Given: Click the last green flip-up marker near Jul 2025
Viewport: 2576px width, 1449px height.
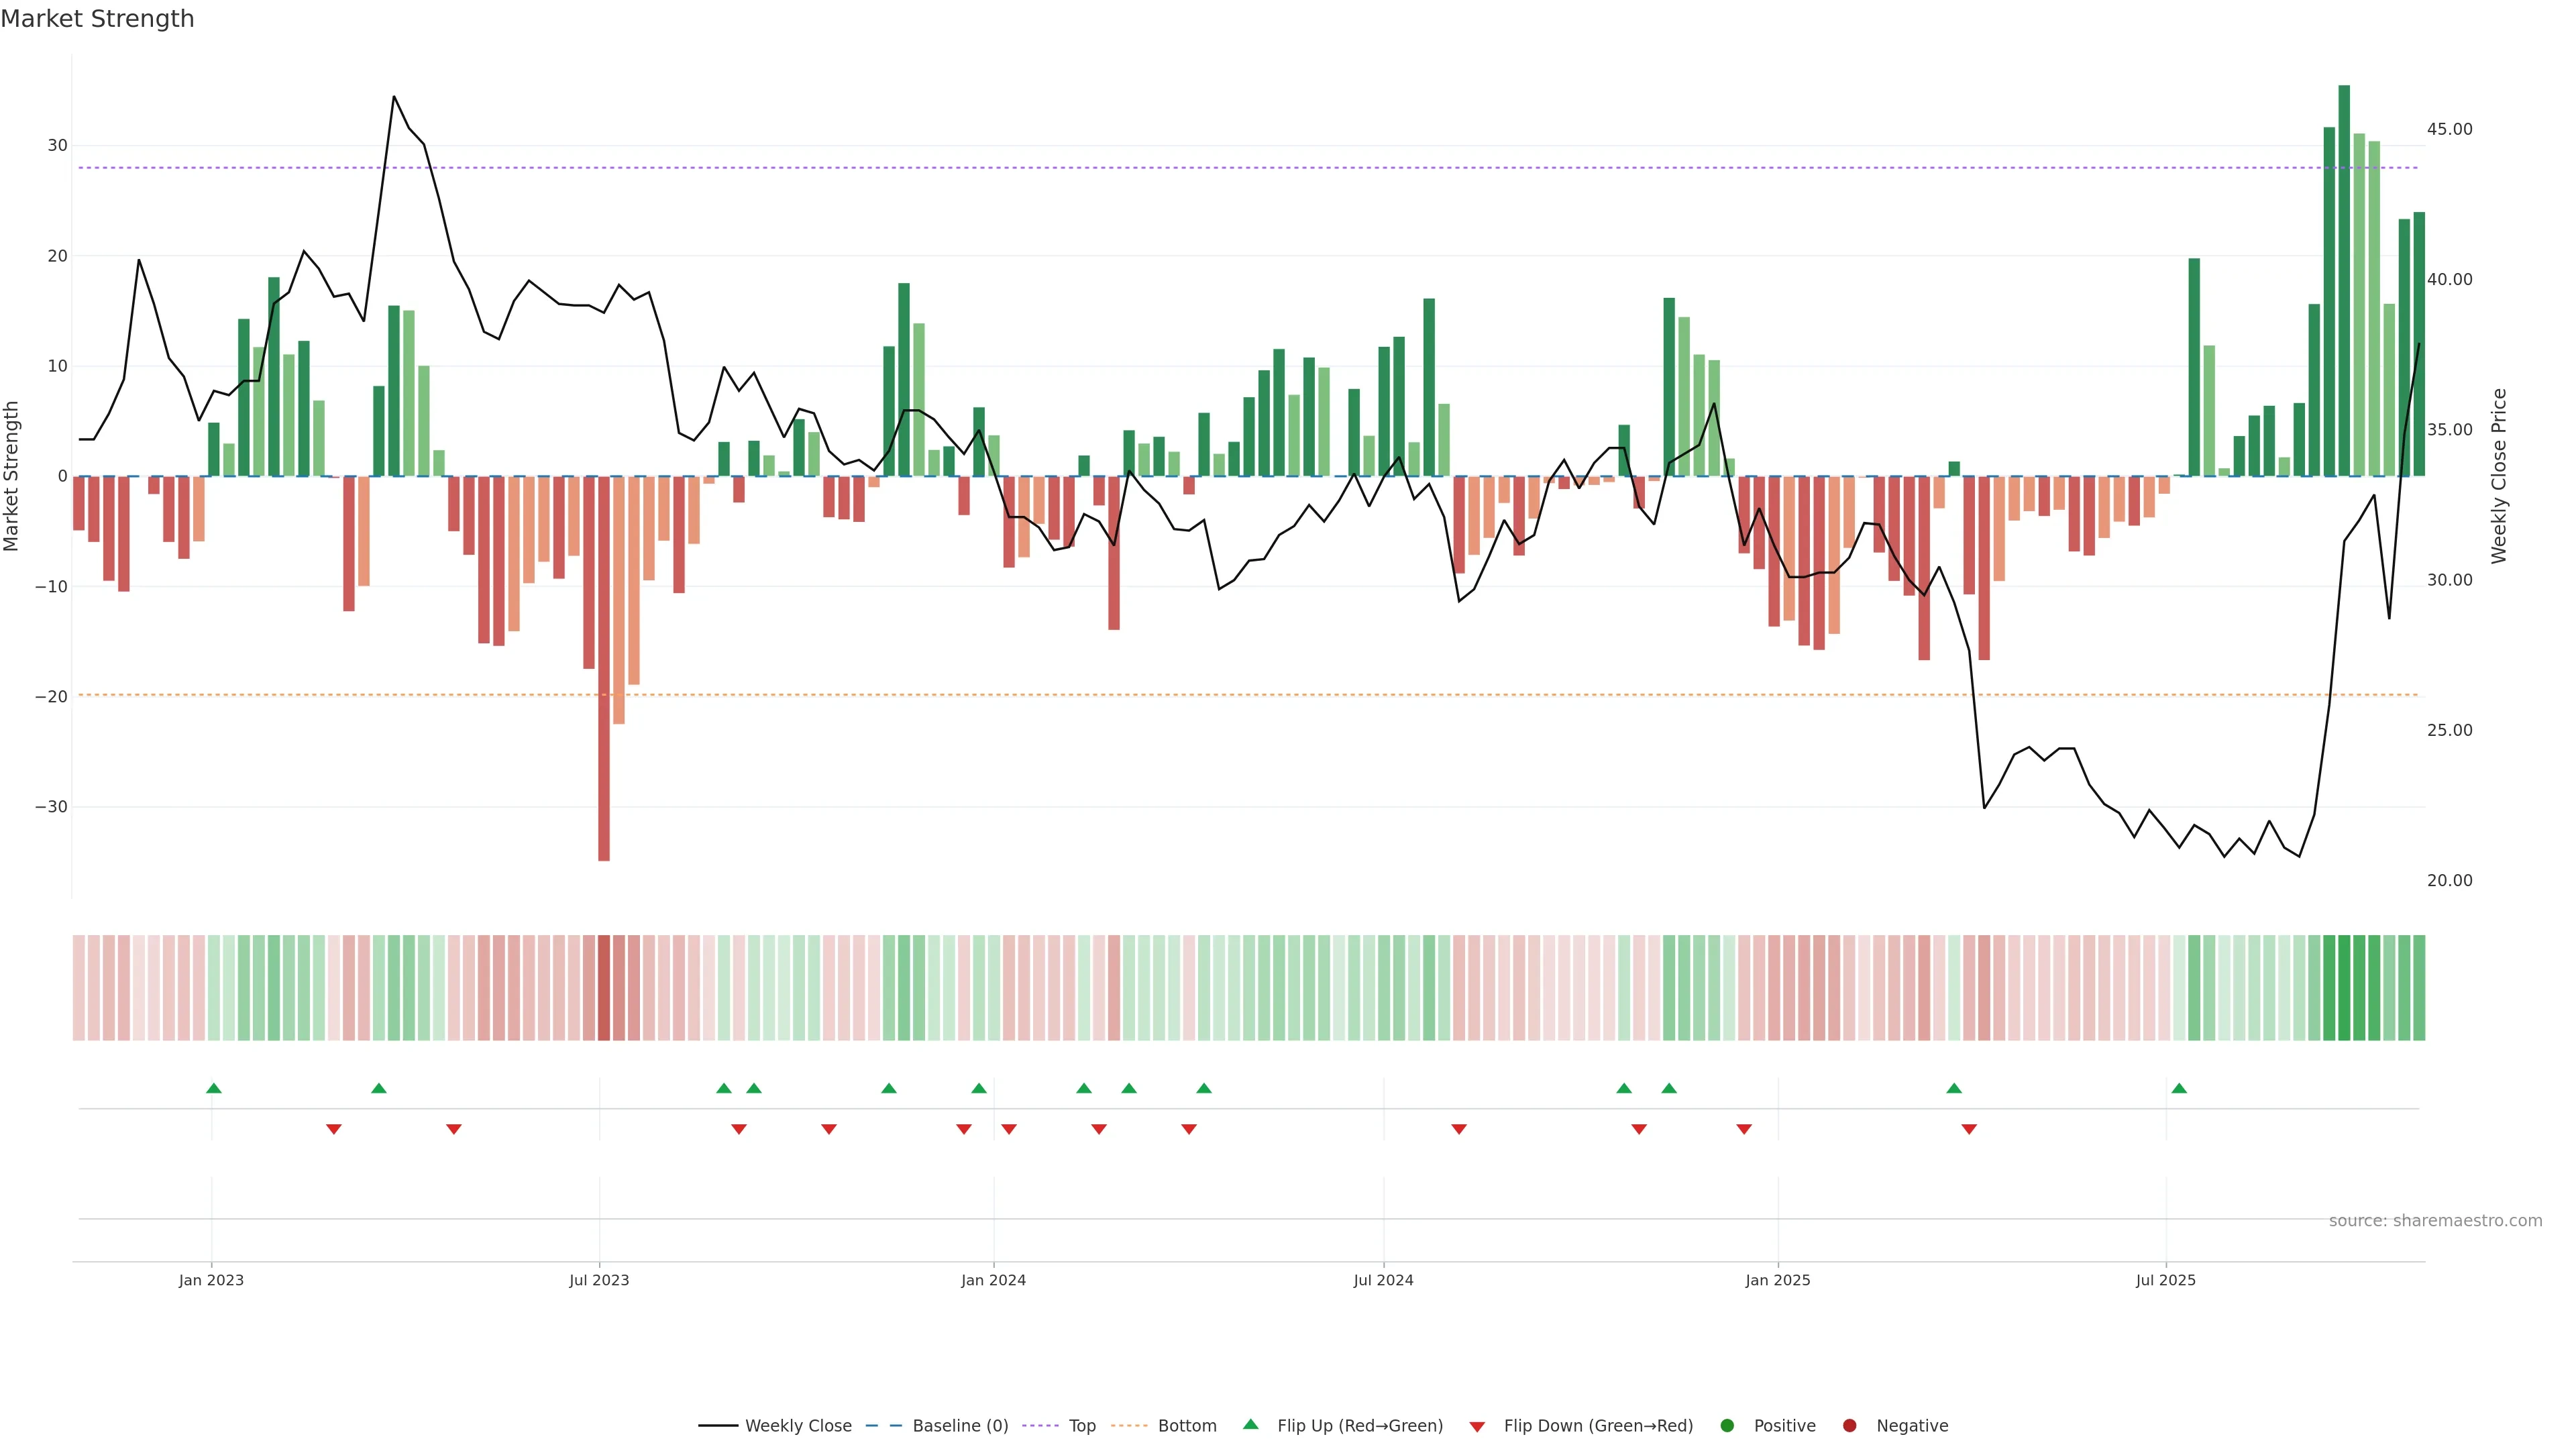Looking at the screenshot, I should [2179, 1088].
